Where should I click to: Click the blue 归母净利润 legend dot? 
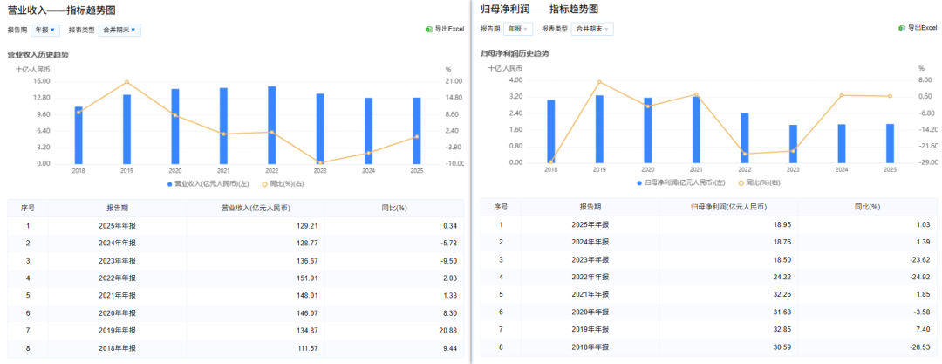coord(639,183)
